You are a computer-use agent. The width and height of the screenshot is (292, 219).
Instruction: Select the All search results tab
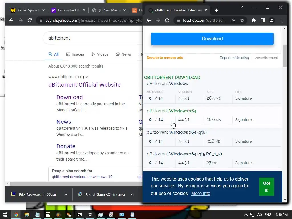pos(54,54)
